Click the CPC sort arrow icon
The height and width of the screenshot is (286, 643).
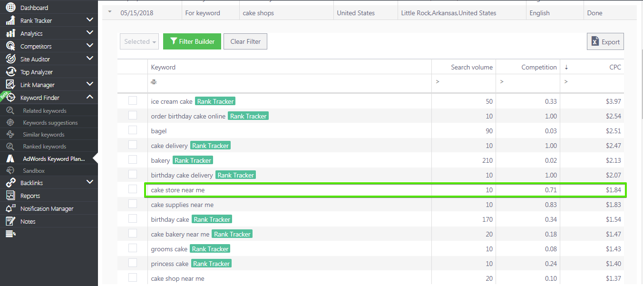click(566, 67)
